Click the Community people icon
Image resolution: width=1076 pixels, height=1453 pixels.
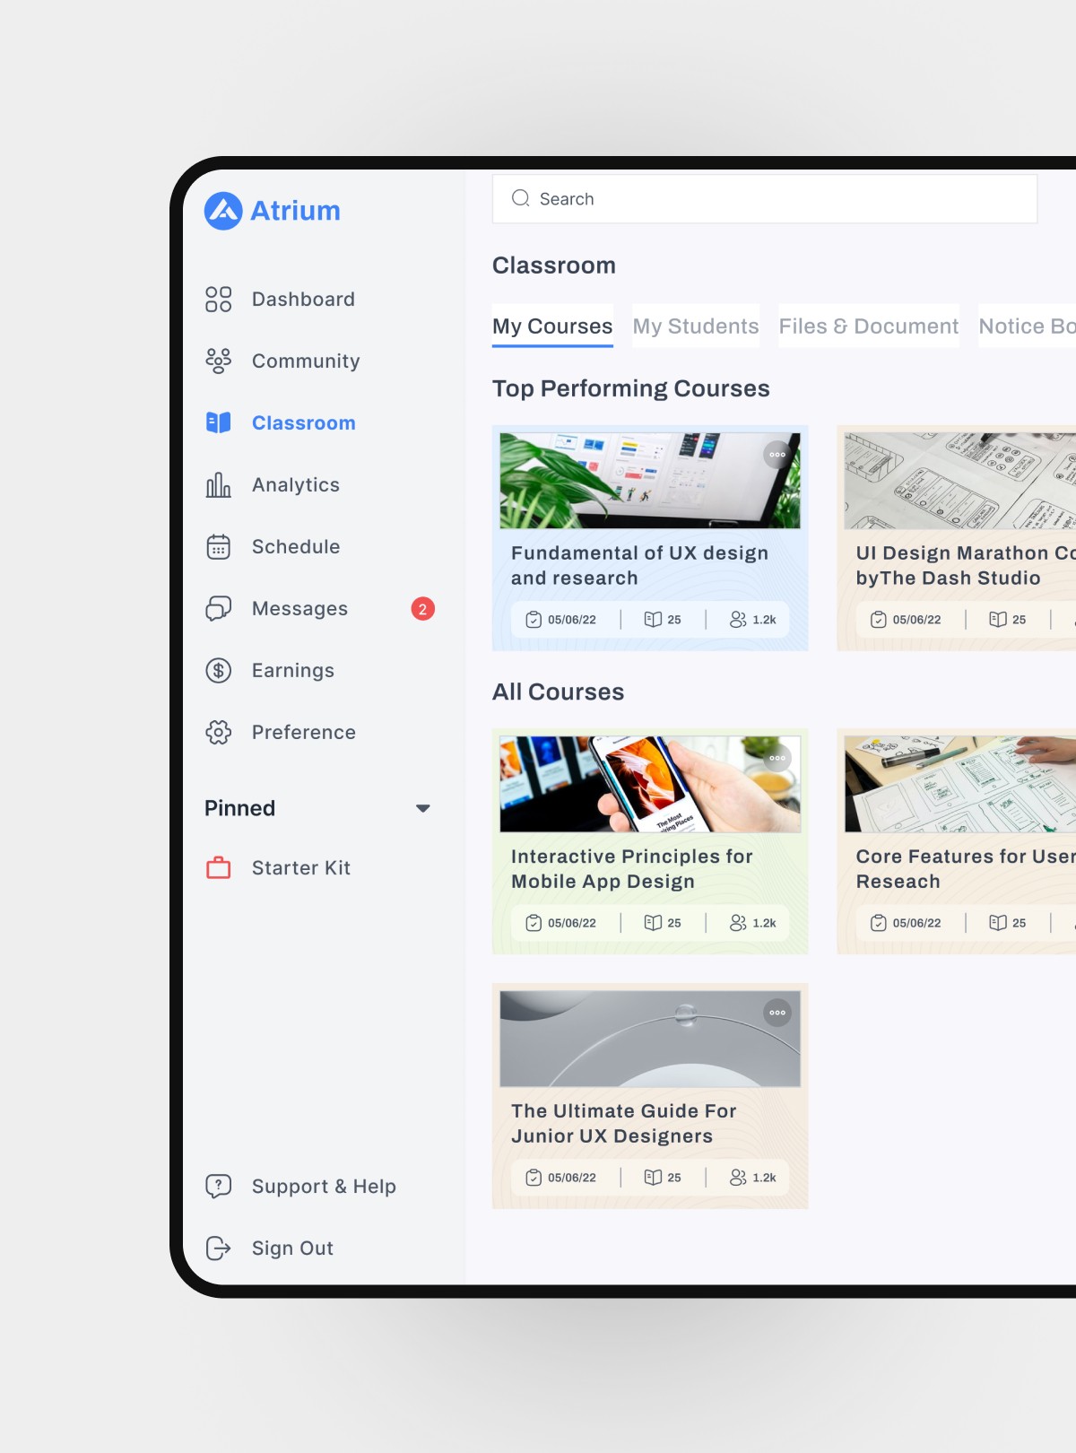click(x=218, y=361)
